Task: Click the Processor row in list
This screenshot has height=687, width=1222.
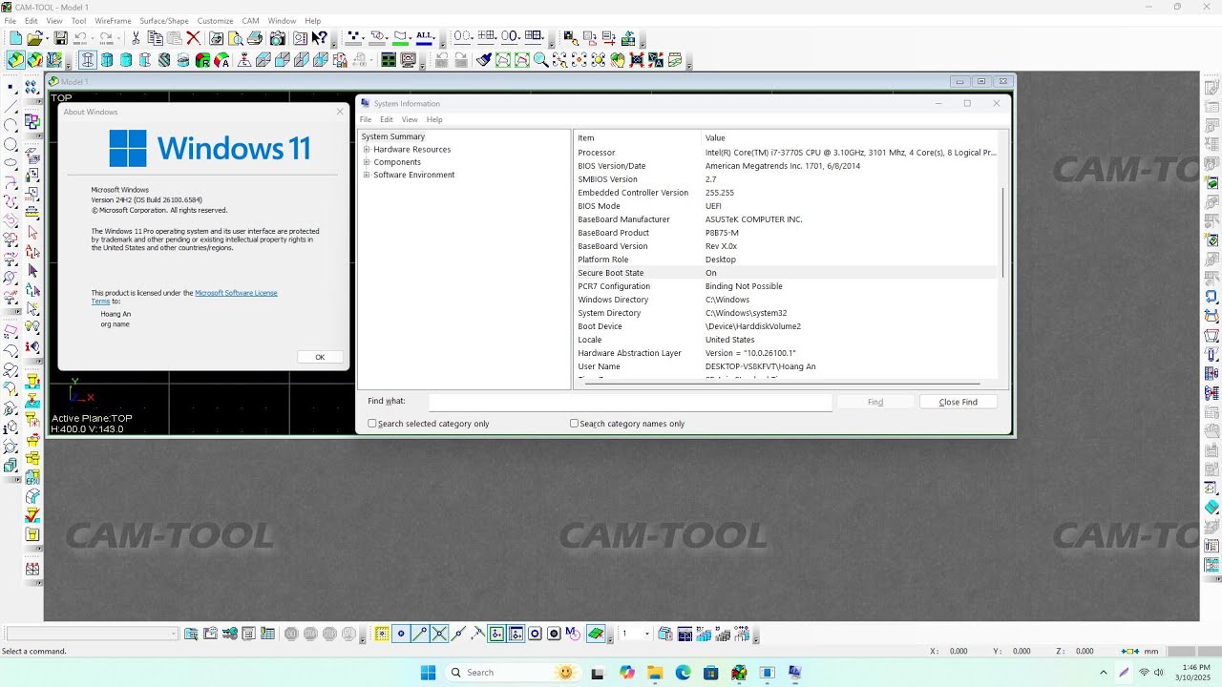Action: (x=787, y=153)
